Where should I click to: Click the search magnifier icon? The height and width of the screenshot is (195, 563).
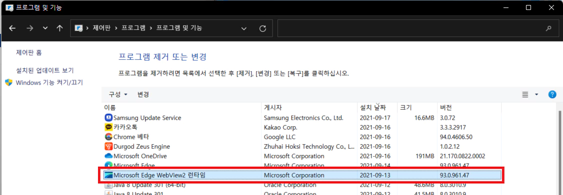548,28
